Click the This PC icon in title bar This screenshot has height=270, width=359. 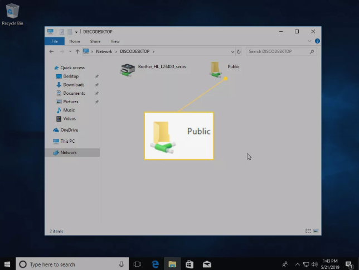(x=50, y=31)
